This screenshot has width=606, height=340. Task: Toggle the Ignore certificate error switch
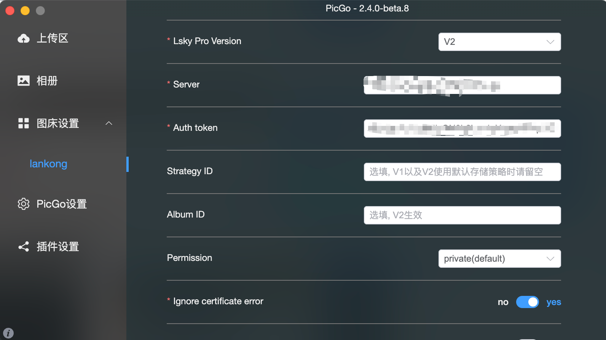pyautogui.click(x=527, y=302)
